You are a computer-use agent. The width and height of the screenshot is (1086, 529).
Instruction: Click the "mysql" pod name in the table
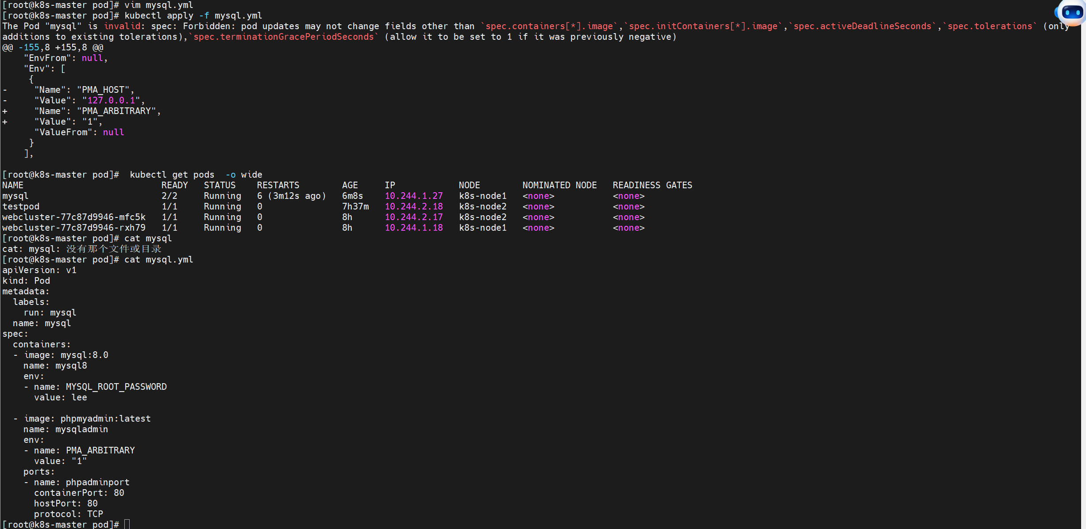tap(15, 196)
